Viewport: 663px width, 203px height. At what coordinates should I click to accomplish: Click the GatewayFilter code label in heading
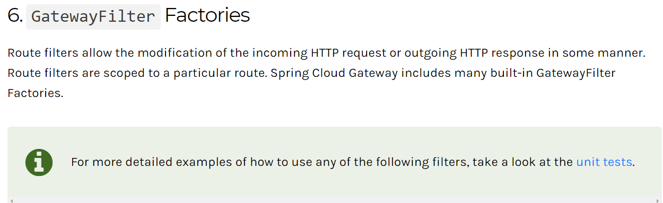[93, 16]
